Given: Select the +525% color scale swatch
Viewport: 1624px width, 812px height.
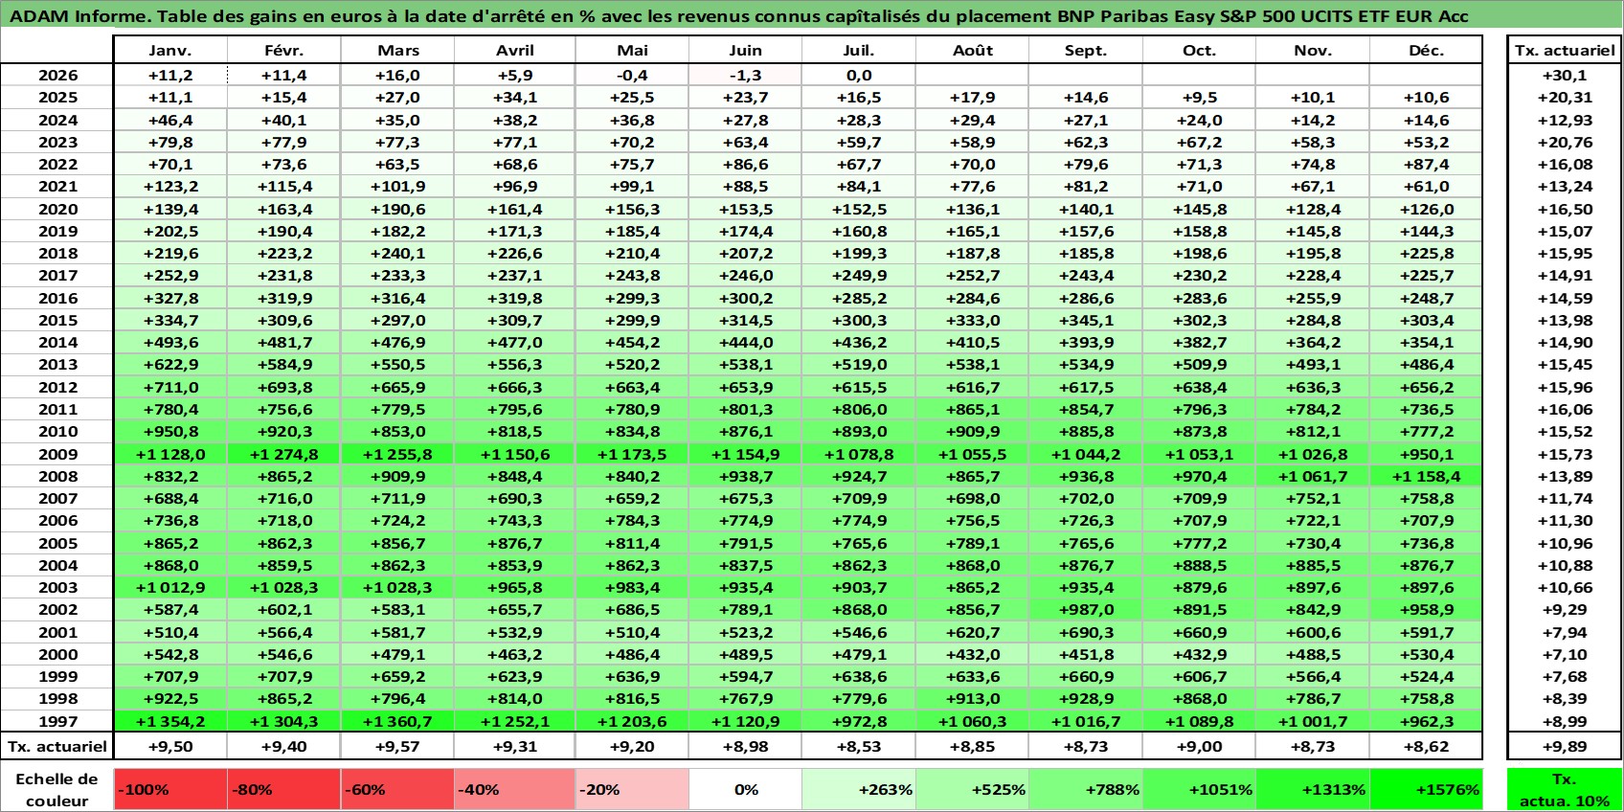Looking at the screenshot, I should pyautogui.click(x=972, y=789).
